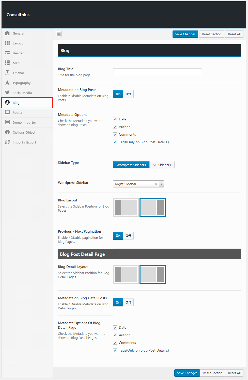Image resolution: width=248 pixels, height=380 pixels.
Task: Click the top Save Changes button
Action: coord(185,34)
